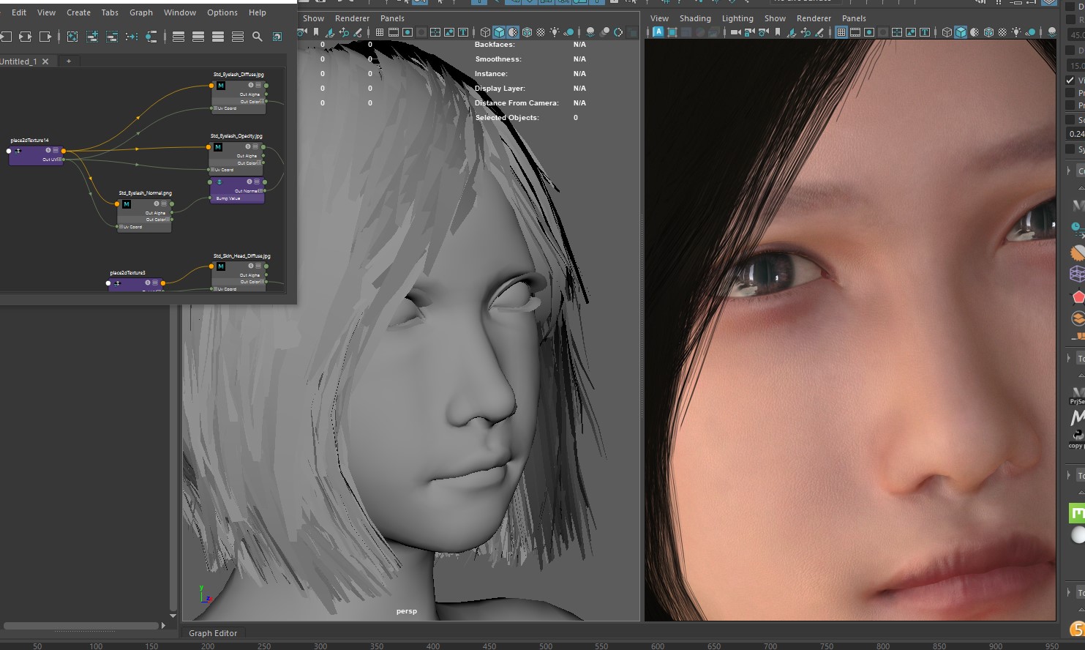Click the search magnifier in Hypershade toolbar

pyautogui.click(x=258, y=37)
